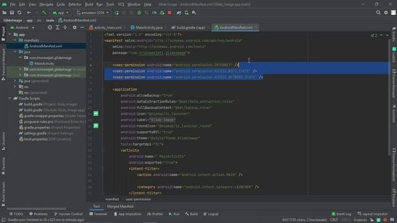397x223 pixels.
Task: Select MainActivity in project tree
Action: point(44,63)
